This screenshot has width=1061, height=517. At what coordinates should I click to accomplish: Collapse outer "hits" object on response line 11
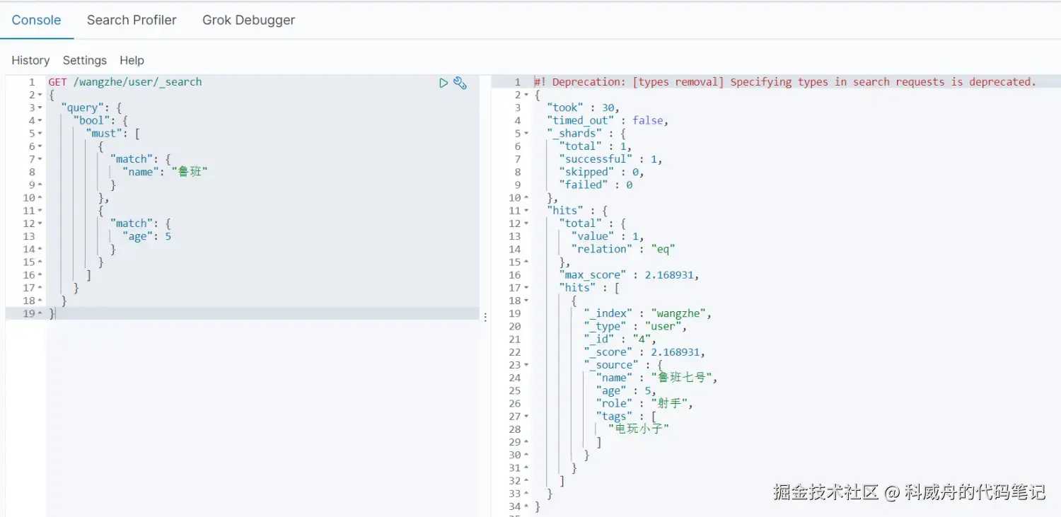(526, 211)
